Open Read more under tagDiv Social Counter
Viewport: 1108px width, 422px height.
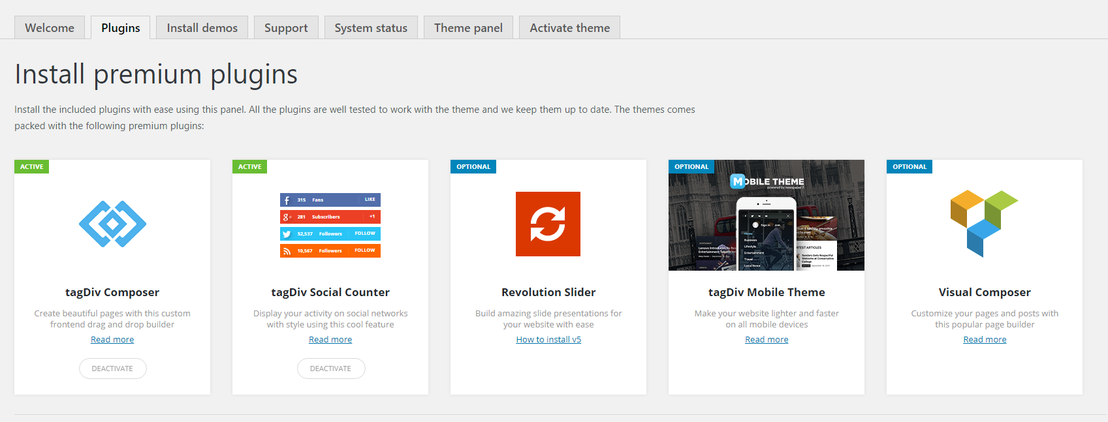330,339
